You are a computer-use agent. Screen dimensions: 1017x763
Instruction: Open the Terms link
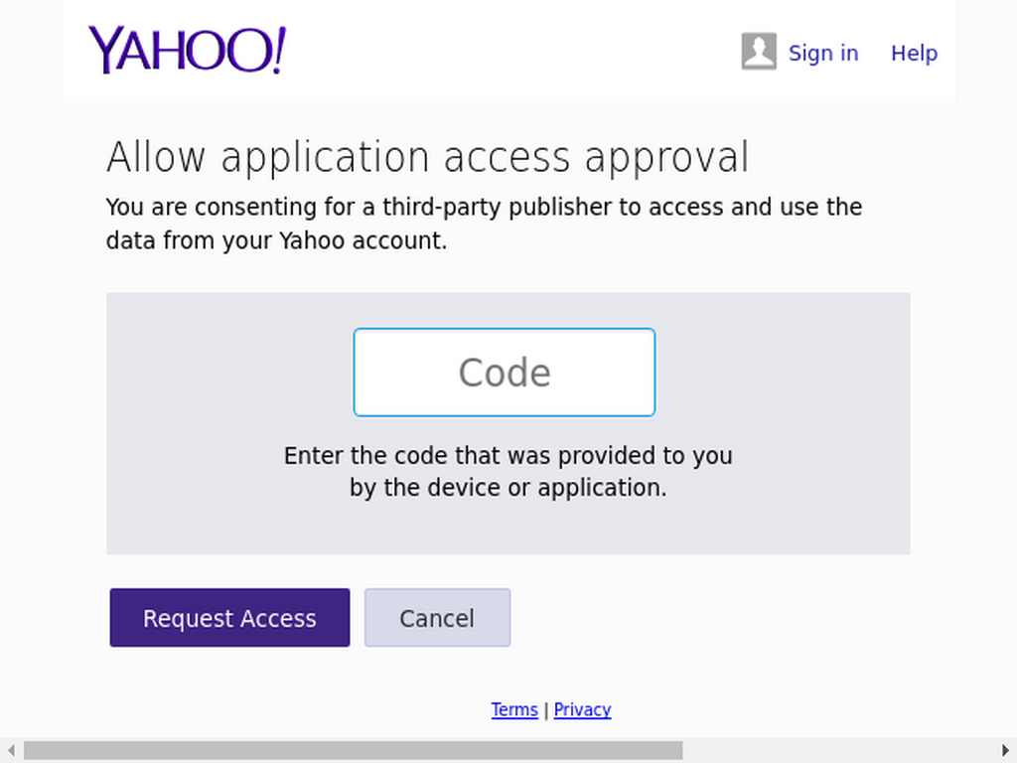click(514, 709)
